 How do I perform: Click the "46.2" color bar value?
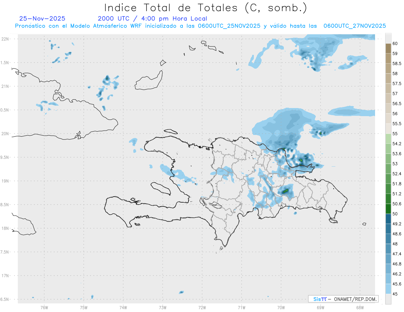click(x=397, y=274)
